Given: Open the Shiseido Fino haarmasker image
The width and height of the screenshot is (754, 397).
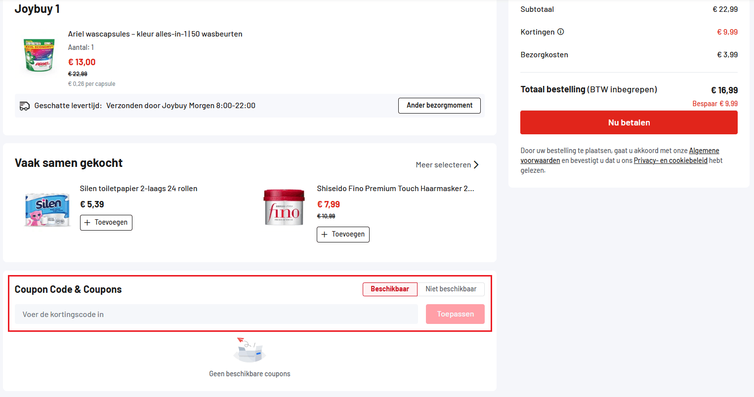Looking at the screenshot, I should coord(285,207).
